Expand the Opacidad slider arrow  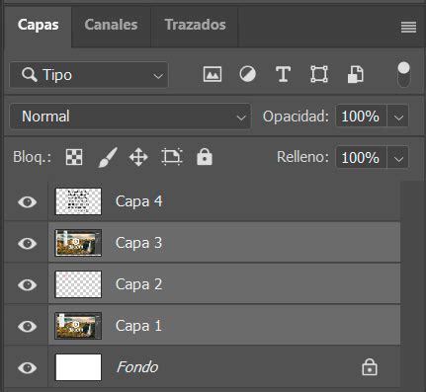[398, 117]
